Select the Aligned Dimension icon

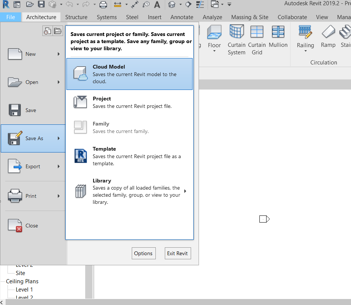coord(135,4)
